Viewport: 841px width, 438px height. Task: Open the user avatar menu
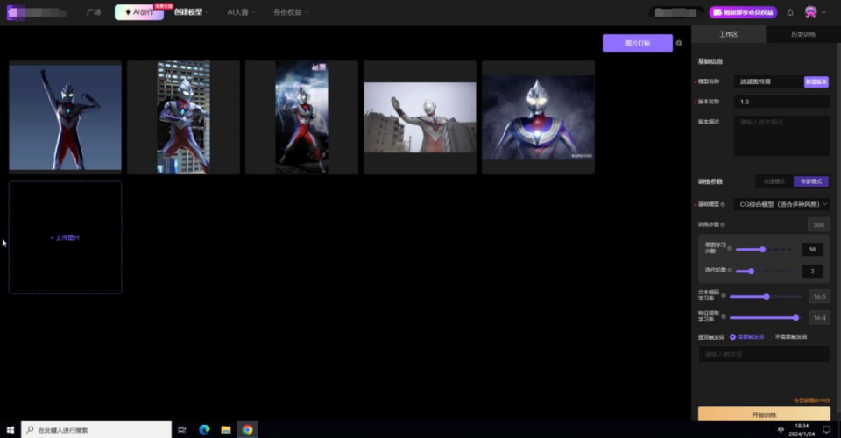click(812, 12)
